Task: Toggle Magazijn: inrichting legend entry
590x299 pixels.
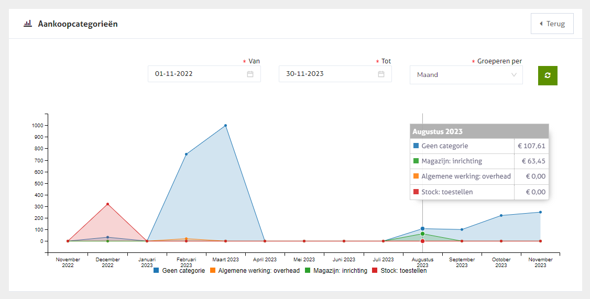Action: tap(336, 271)
